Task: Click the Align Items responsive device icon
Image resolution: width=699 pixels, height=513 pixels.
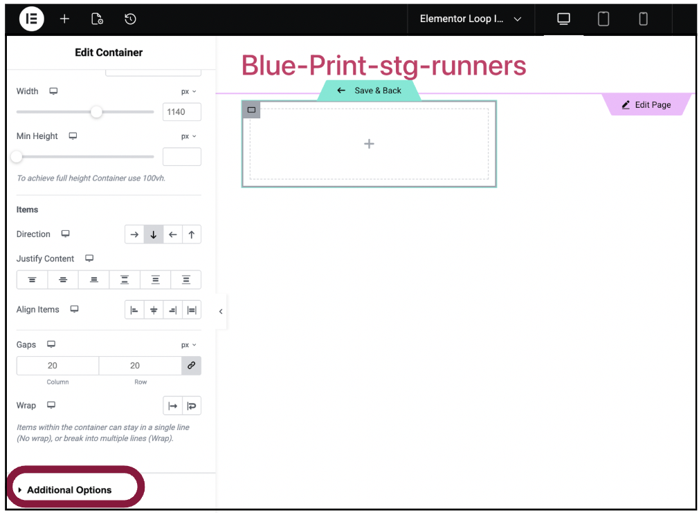Action: point(75,309)
